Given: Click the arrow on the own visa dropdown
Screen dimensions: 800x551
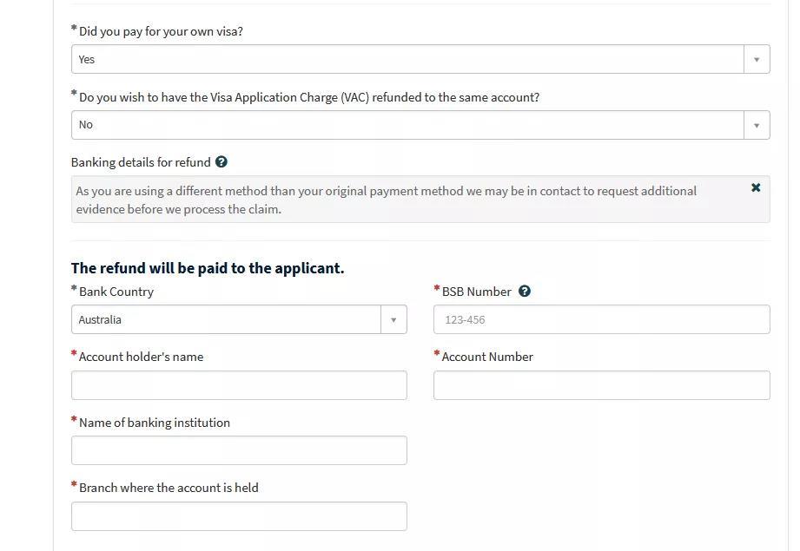Looking at the screenshot, I should (756, 59).
